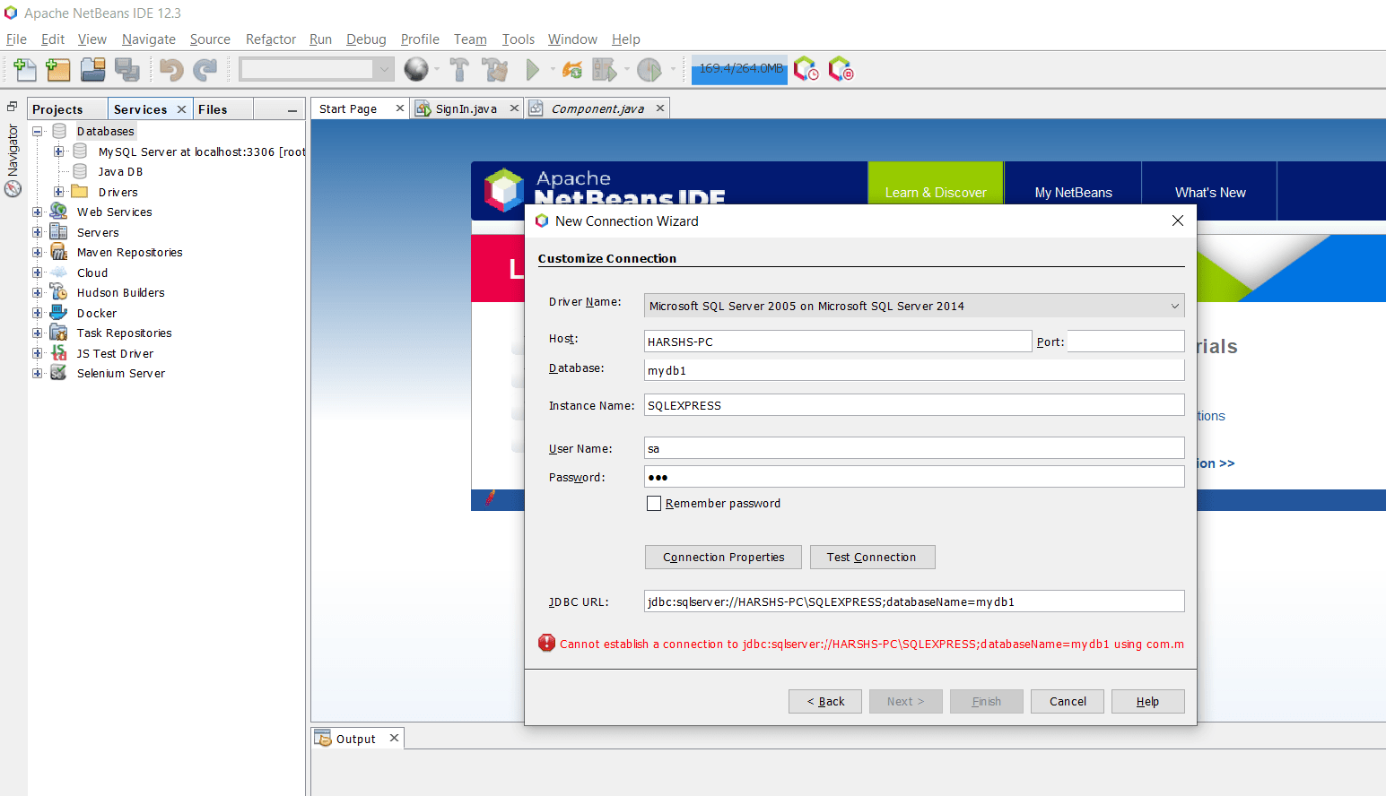Expand the Servers node
The width and height of the screenshot is (1386, 796).
38,232
